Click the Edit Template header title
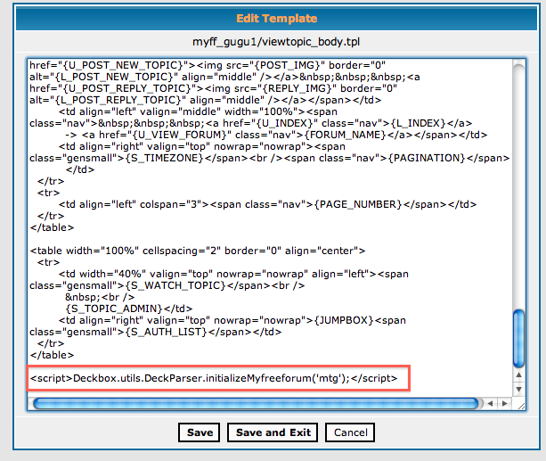 276,19
